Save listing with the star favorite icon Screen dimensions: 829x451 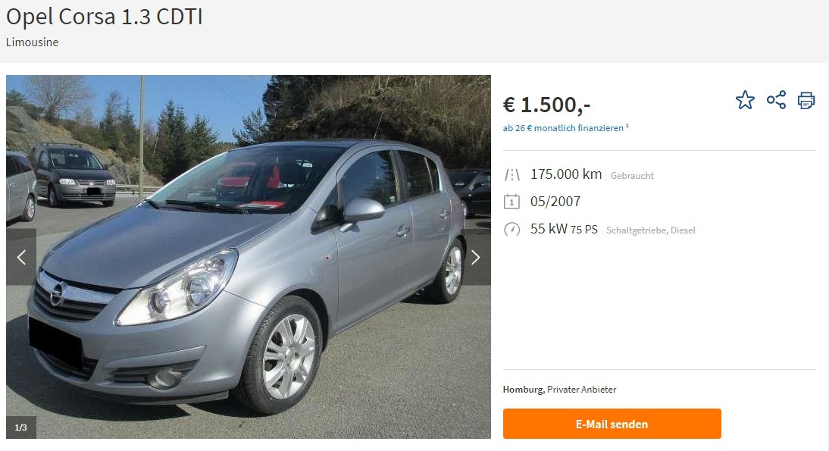745,100
